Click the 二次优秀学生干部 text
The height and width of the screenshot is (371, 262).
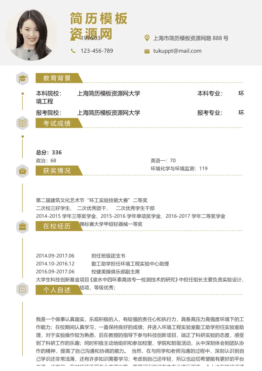click(135, 208)
